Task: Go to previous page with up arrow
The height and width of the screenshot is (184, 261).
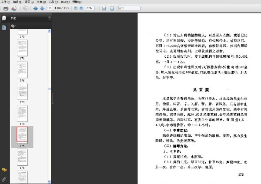Action: (x=36, y=8)
